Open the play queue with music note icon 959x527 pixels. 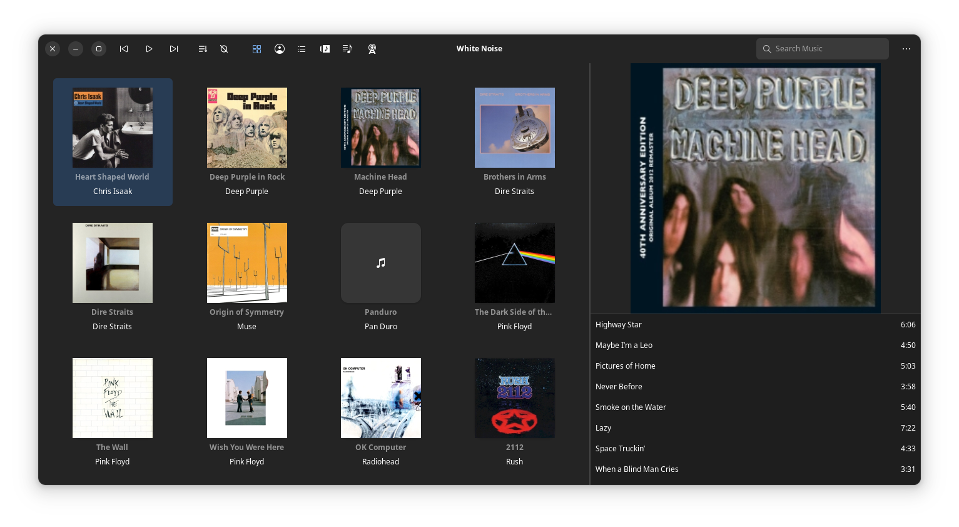pyautogui.click(x=347, y=49)
